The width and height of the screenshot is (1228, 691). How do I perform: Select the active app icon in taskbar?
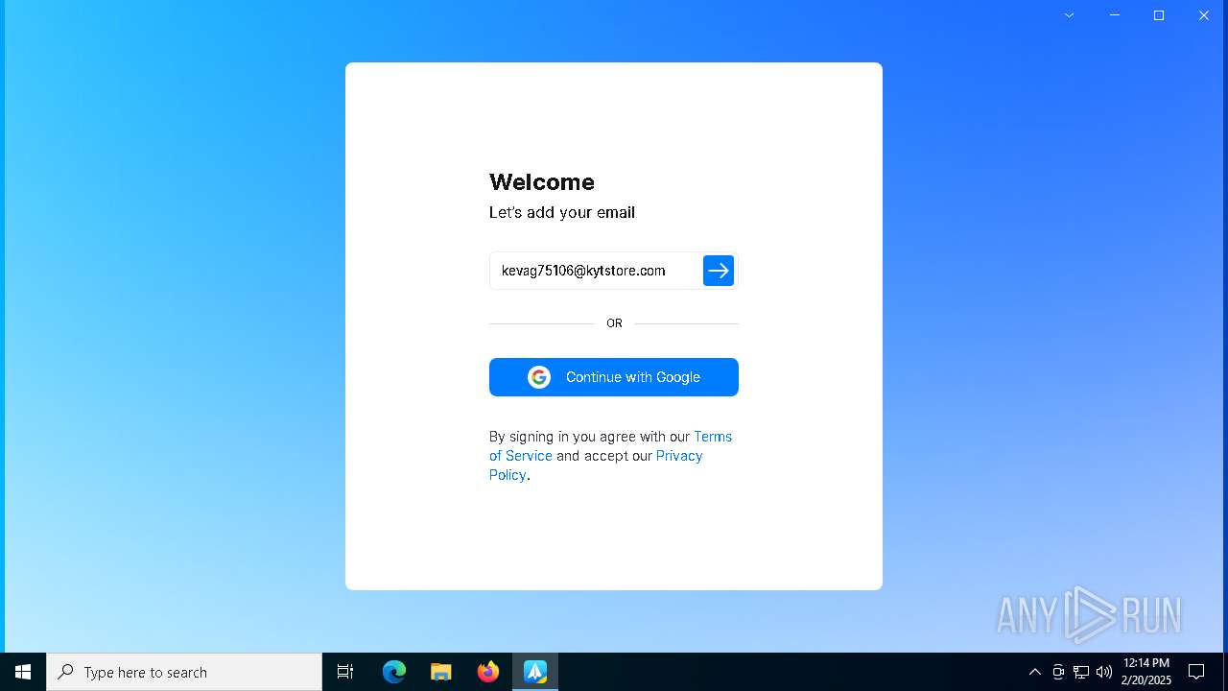click(x=535, y=672)
